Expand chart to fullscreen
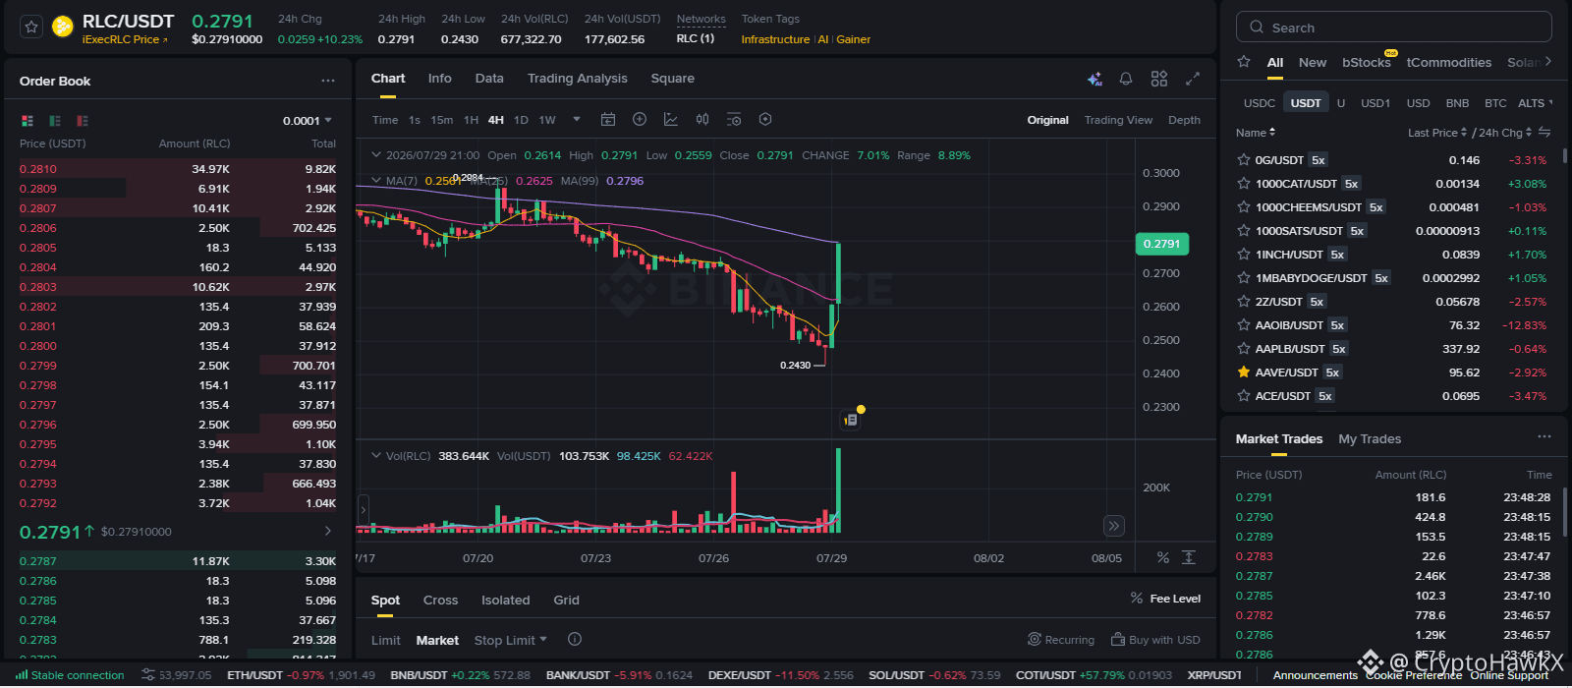Viewport: 1572px width, 688px height. click(x=1193, y=79)
